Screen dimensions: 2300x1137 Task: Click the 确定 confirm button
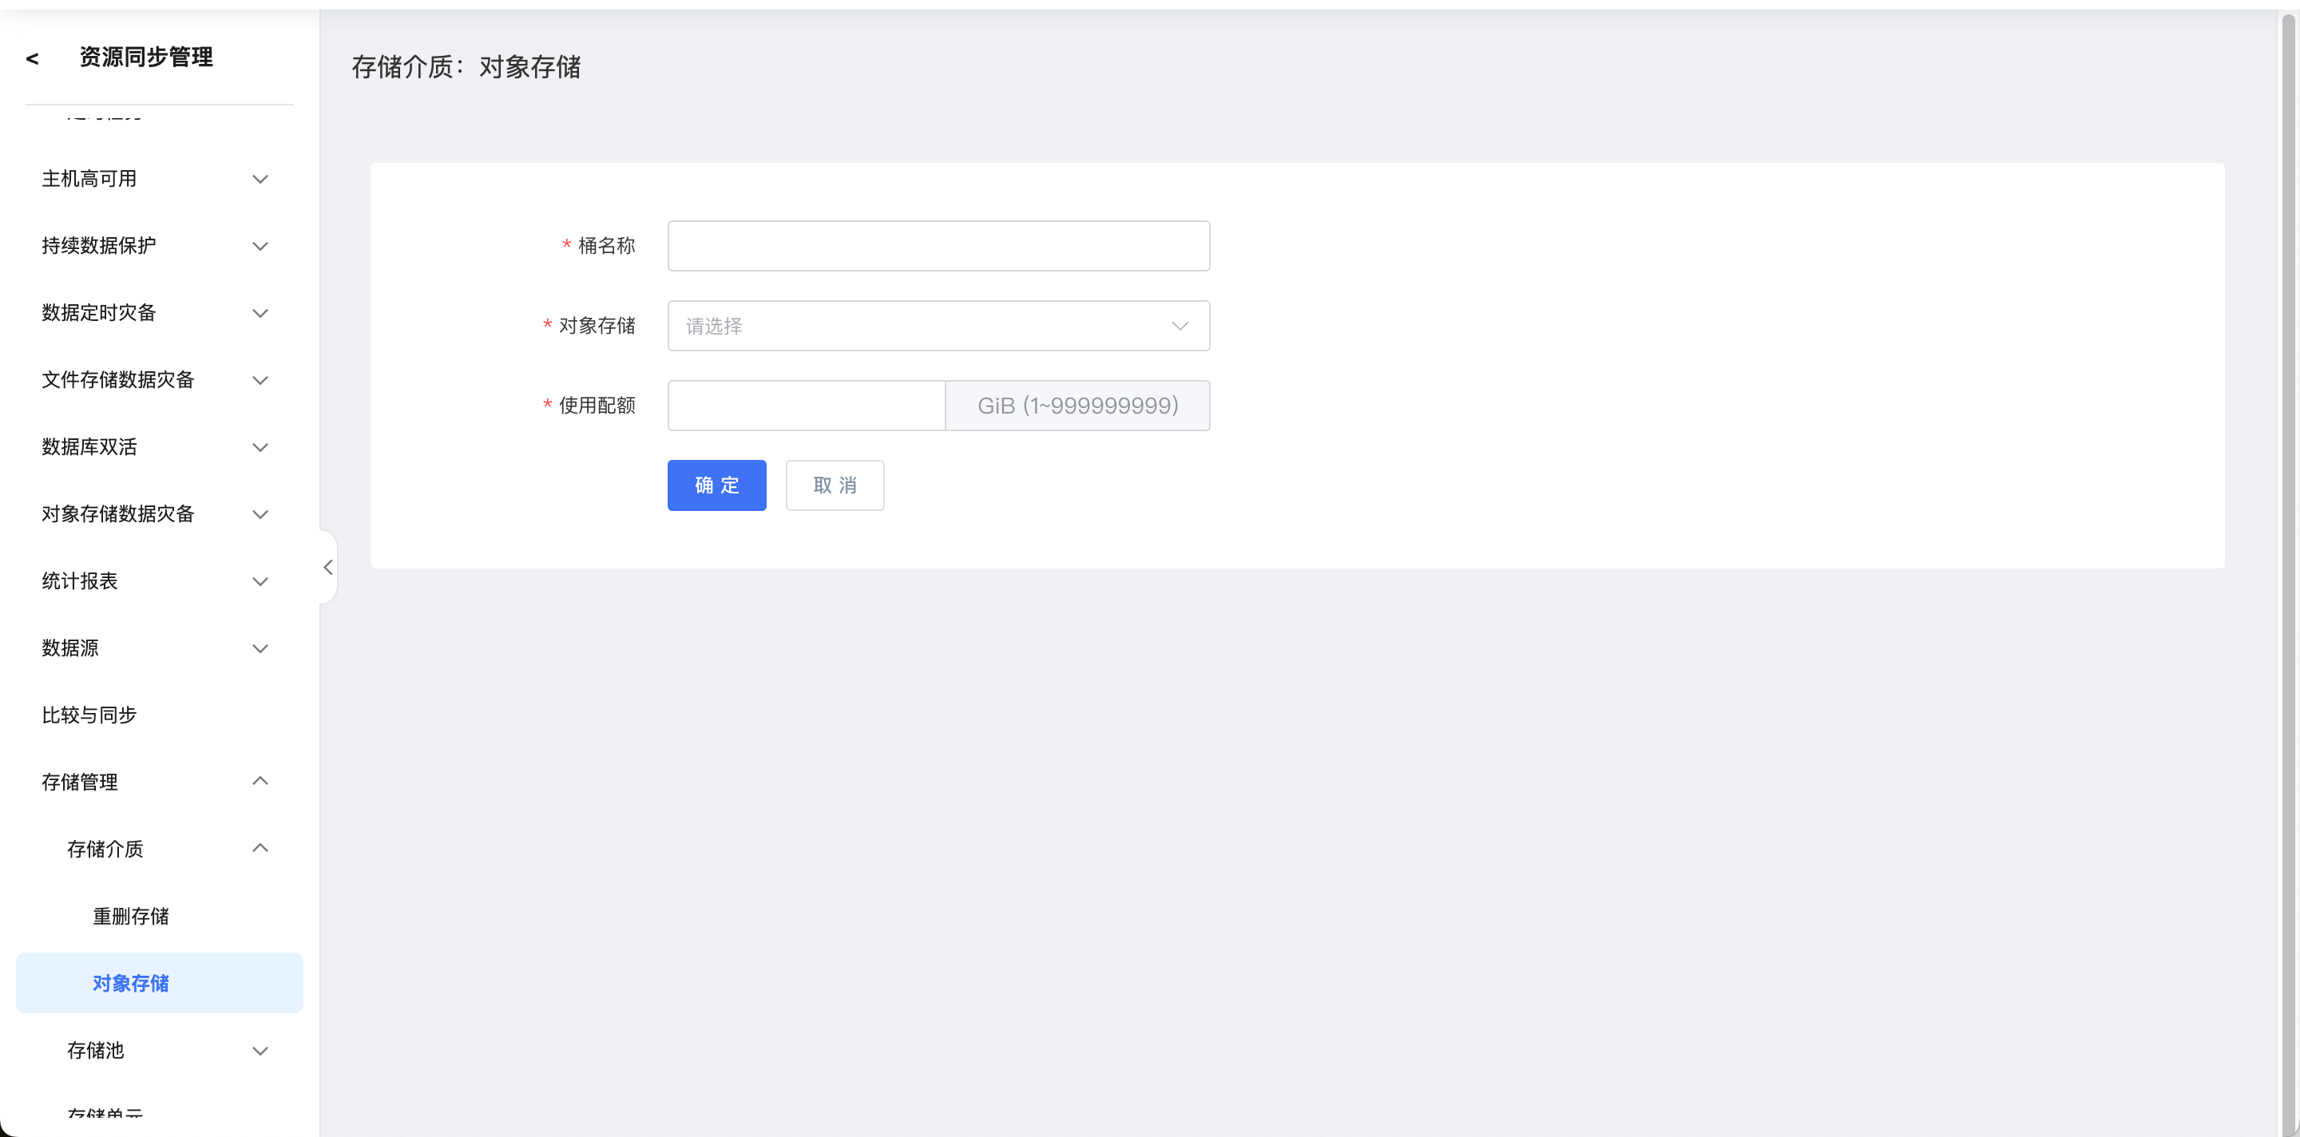click(x=716, y=485)
